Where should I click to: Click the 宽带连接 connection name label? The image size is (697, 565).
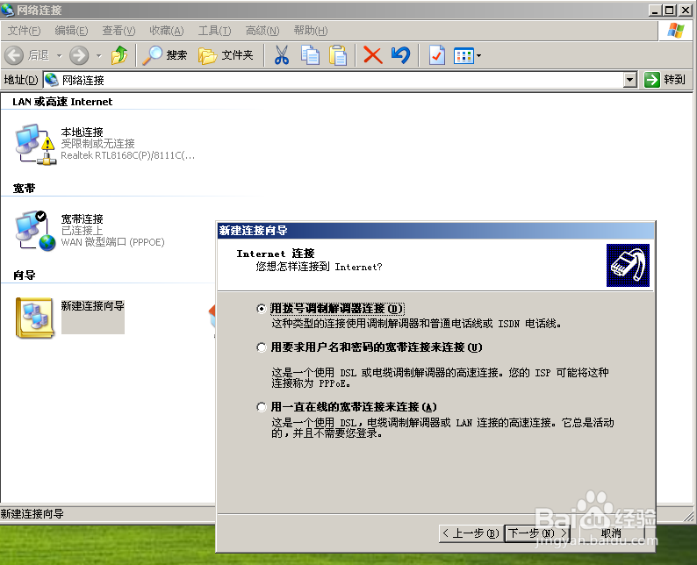pyautogui.click(x=82, y=218)
